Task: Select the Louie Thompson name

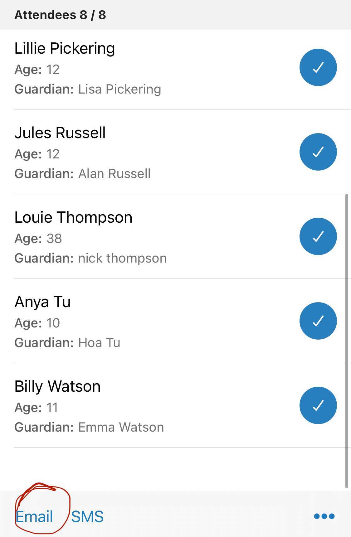Action: point(73,217)
